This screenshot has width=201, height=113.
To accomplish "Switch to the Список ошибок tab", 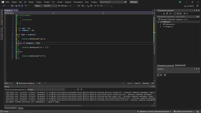I will click(x=10, y=108).
